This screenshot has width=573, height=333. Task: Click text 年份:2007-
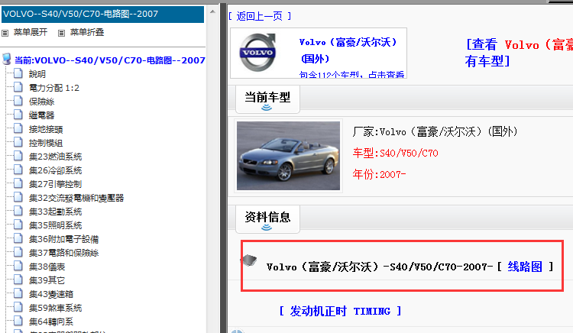pos(379,174)
